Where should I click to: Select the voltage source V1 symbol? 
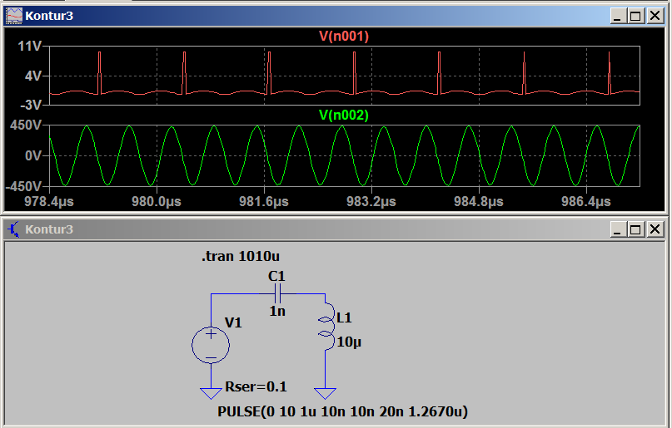[x=212, y=345]
